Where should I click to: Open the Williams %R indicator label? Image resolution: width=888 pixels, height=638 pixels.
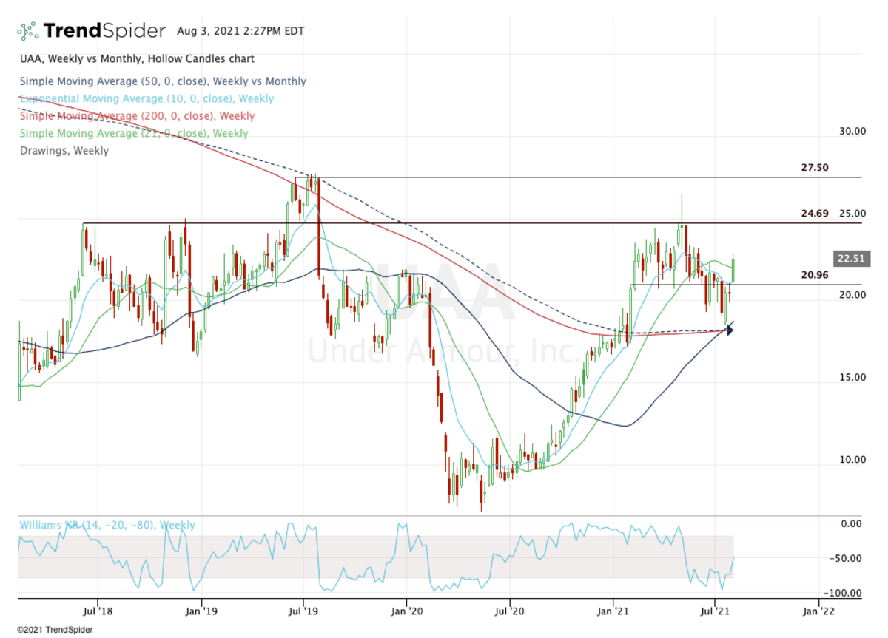pos(107,525)
